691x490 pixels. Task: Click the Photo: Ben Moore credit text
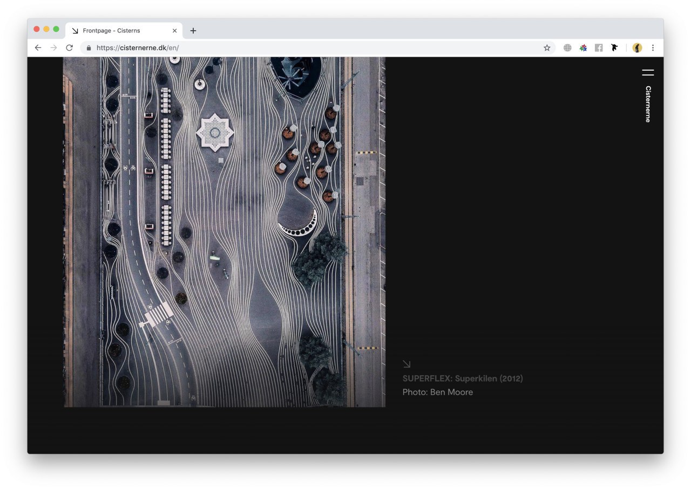pos(438,392)
